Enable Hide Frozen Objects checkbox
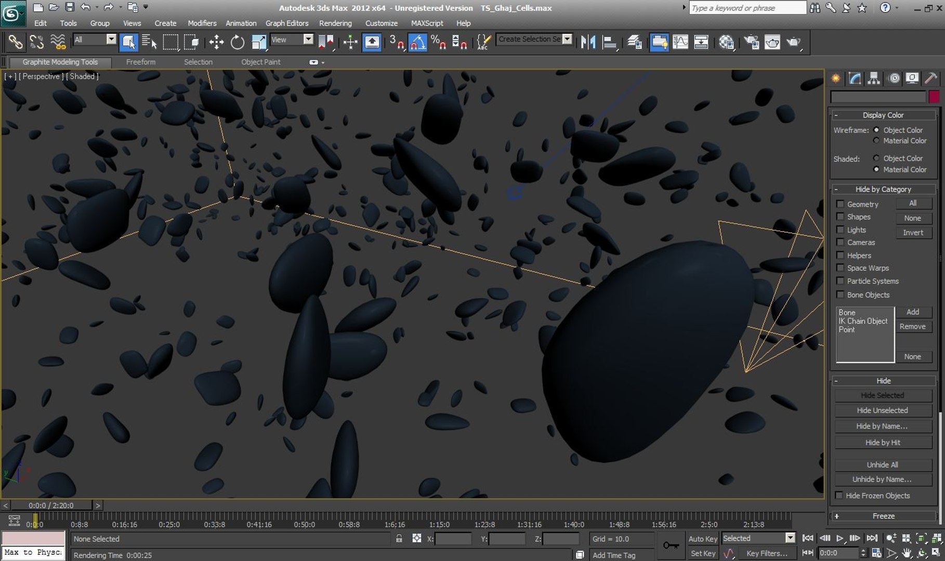 point(839,496)
